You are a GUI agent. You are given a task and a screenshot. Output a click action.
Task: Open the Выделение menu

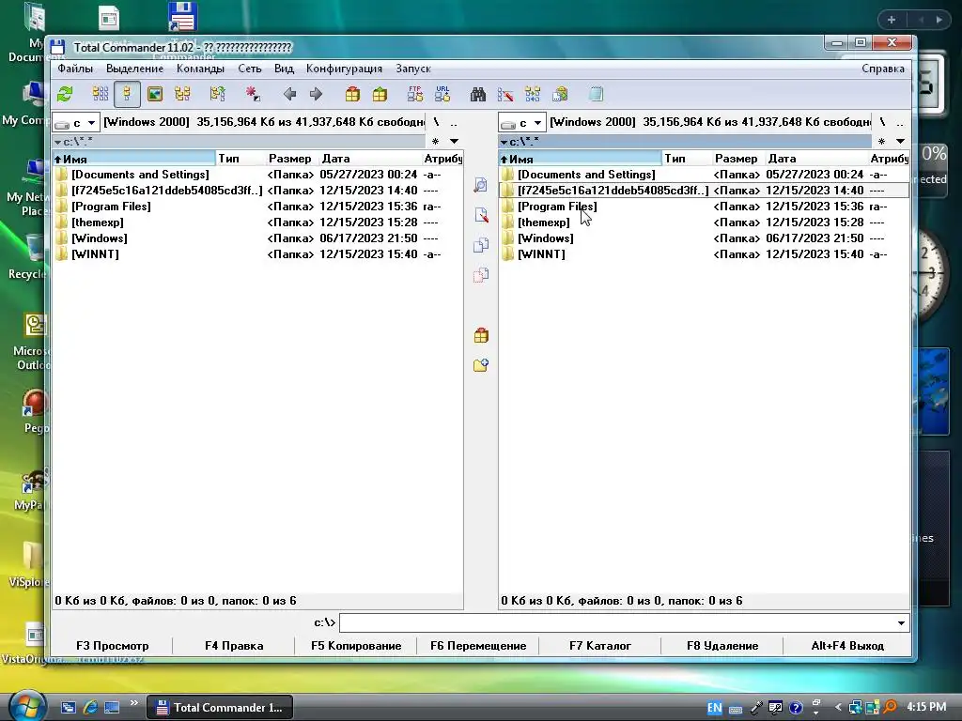[135, 69]
